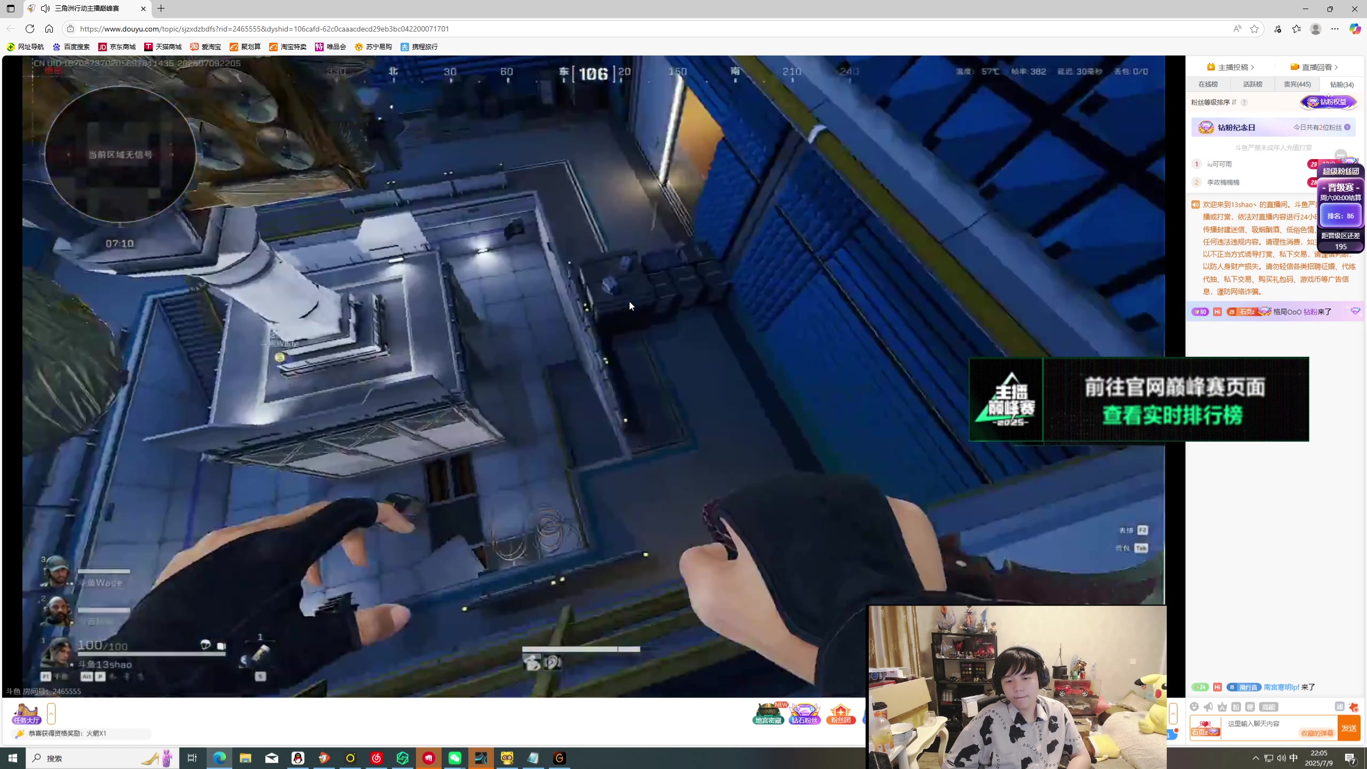Open a new browser tab

[x=161, y=9]
